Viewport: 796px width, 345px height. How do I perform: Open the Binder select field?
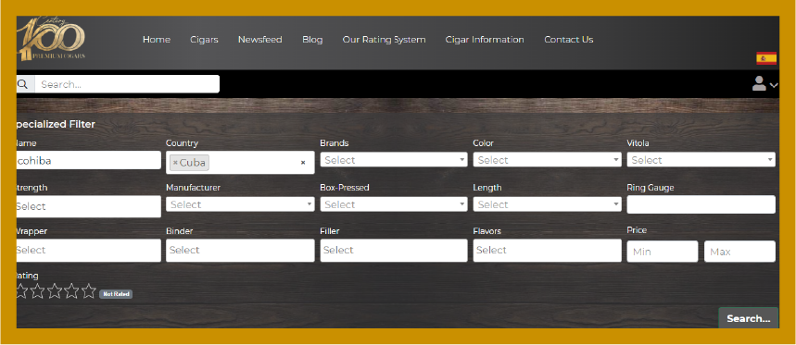240,251
